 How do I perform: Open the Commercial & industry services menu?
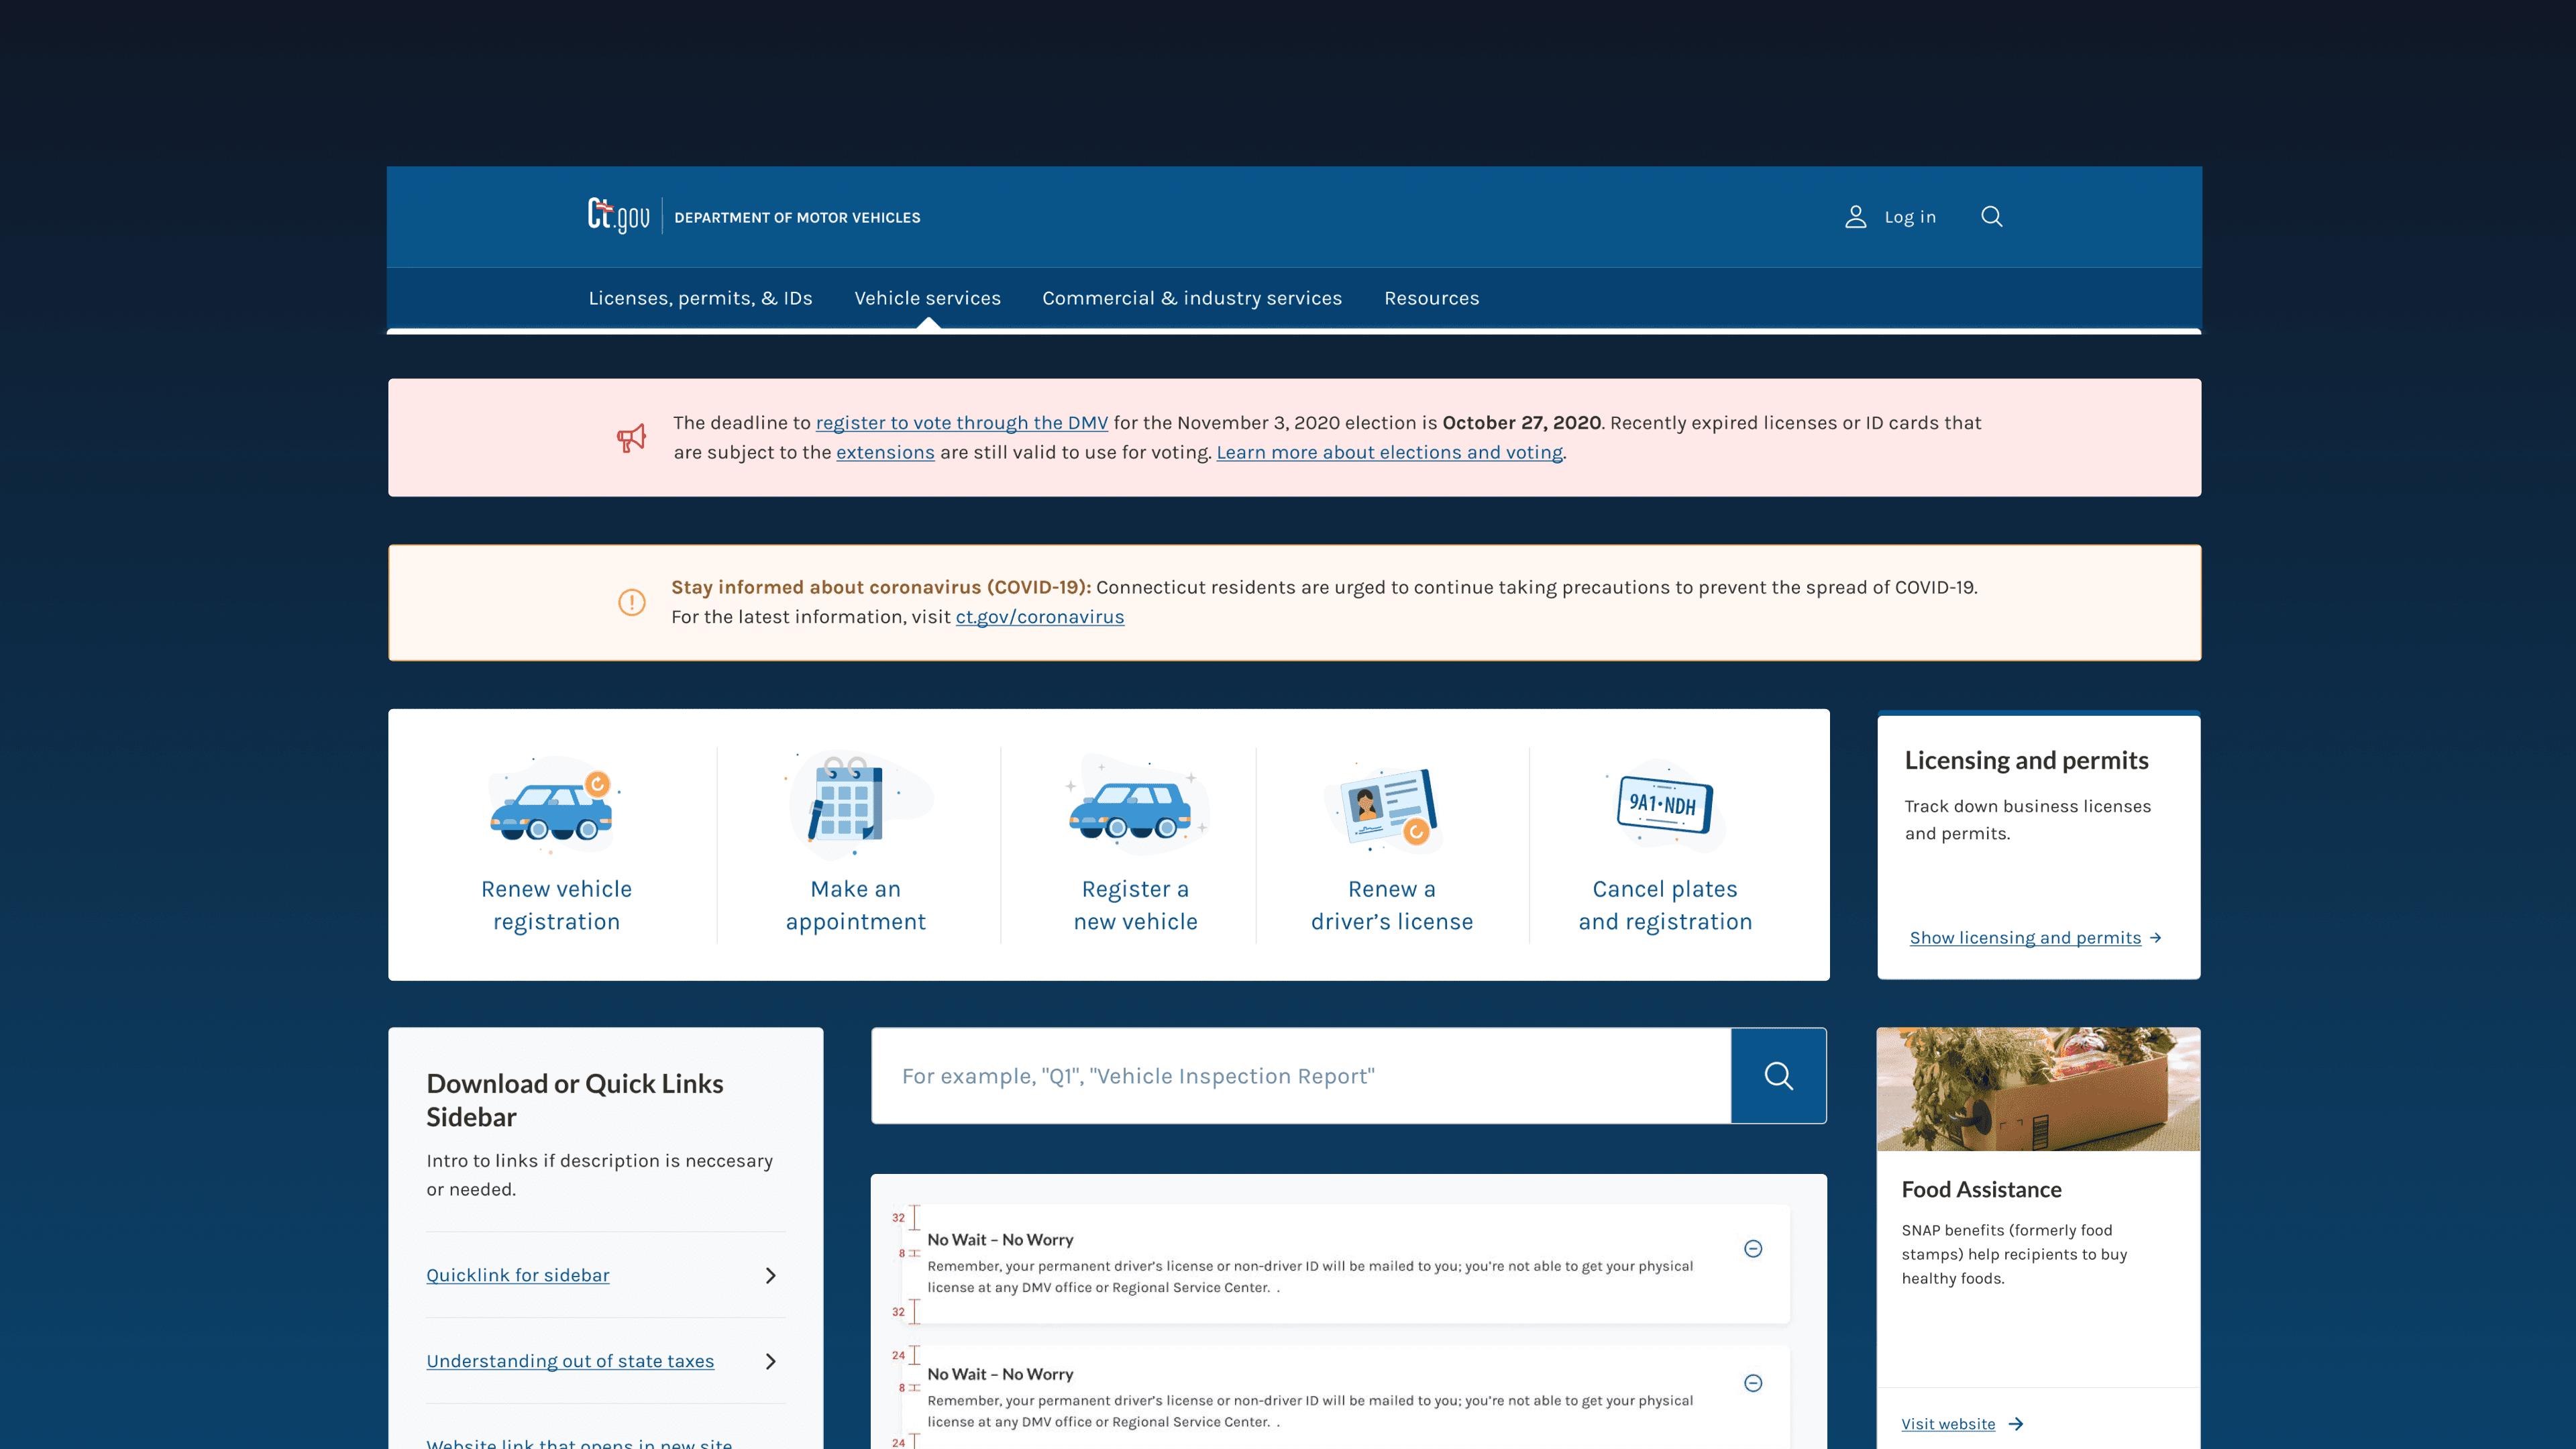click(x=1192, y=298)
